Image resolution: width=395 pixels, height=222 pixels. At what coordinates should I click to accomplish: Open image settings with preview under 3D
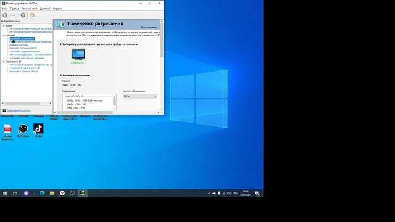click(x=30, y=65)
